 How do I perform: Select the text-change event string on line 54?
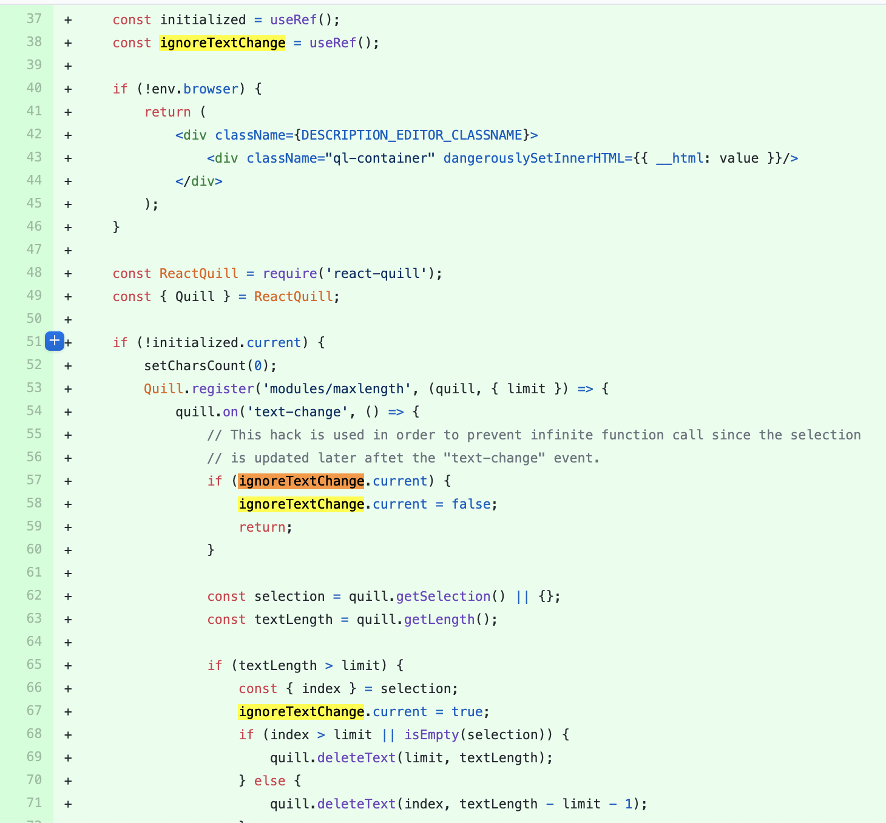(x=297, y=411)
